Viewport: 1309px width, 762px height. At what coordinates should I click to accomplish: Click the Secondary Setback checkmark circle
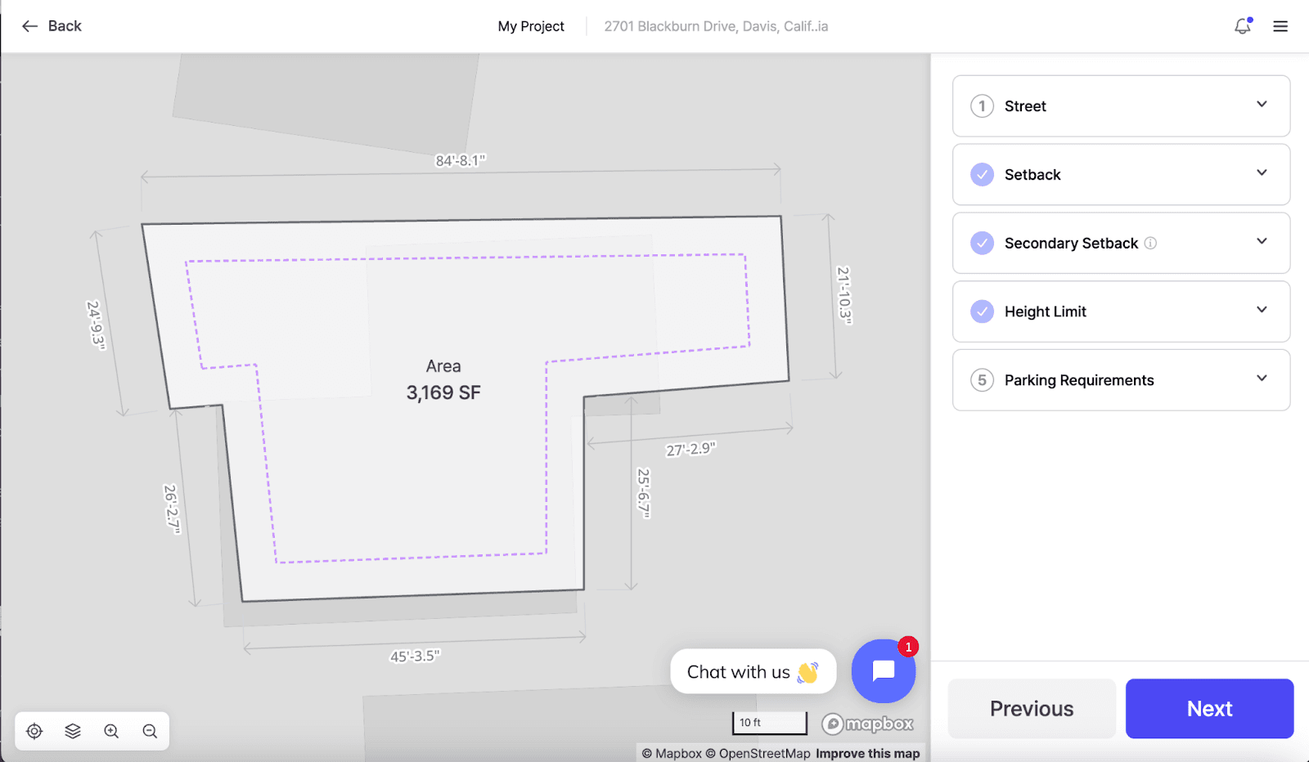click(982, 243)
